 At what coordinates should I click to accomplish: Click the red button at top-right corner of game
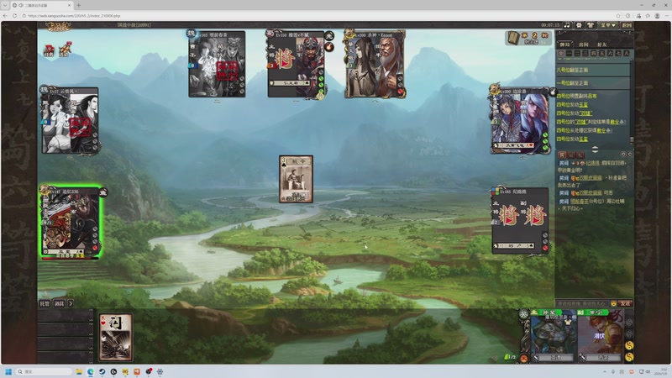click(627, 25)
